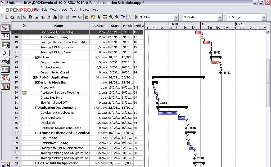Open the Task Information icon
This screenshot has height=167, width=271.
click(x=87, y=17)
